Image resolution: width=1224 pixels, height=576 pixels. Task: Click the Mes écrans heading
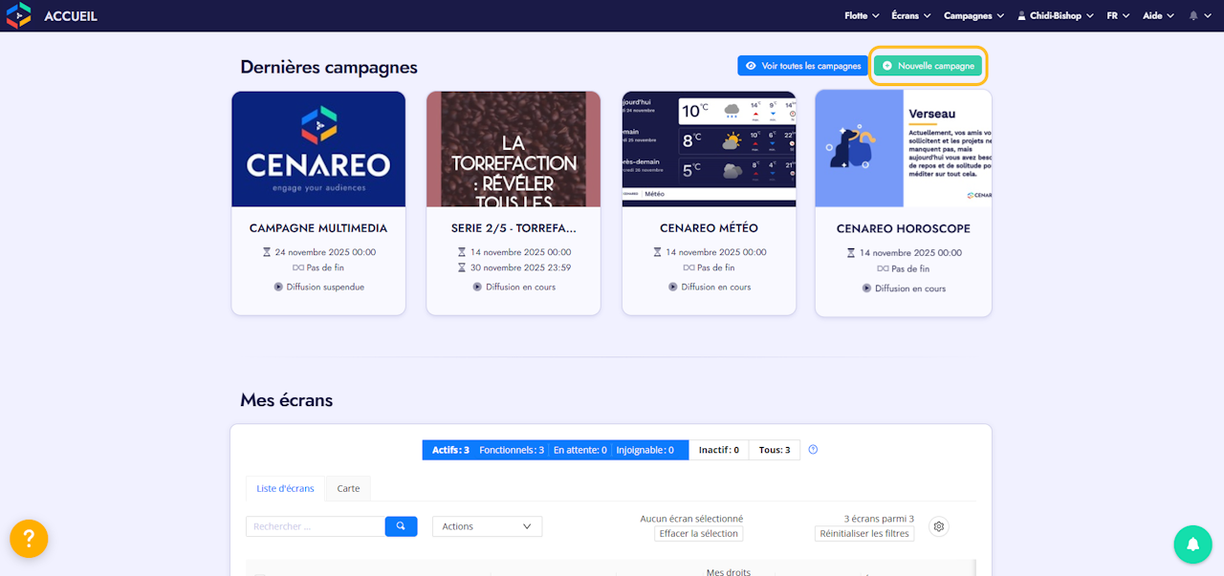tap(287, 400)
